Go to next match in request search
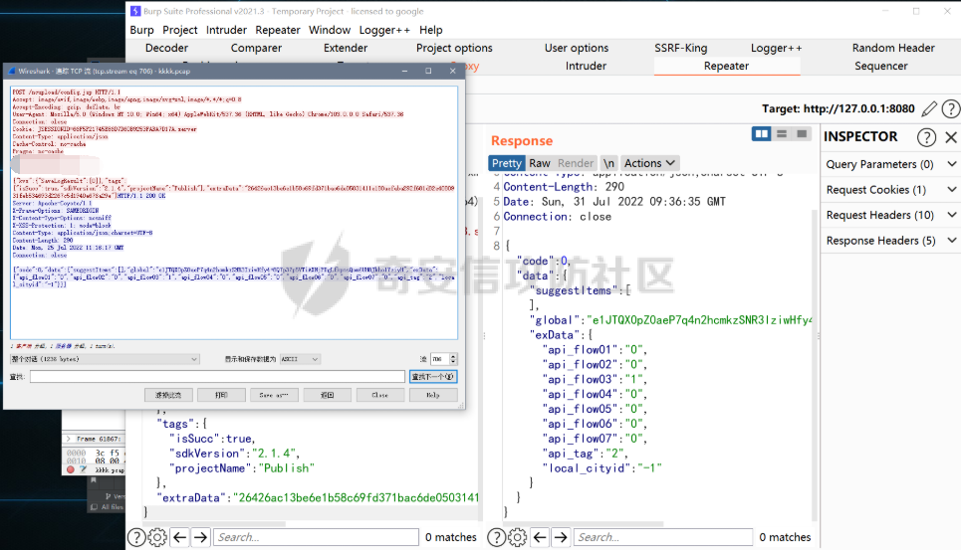Image resolution: width=961 pixels, height=550 pixels. [x=200, y=537]
